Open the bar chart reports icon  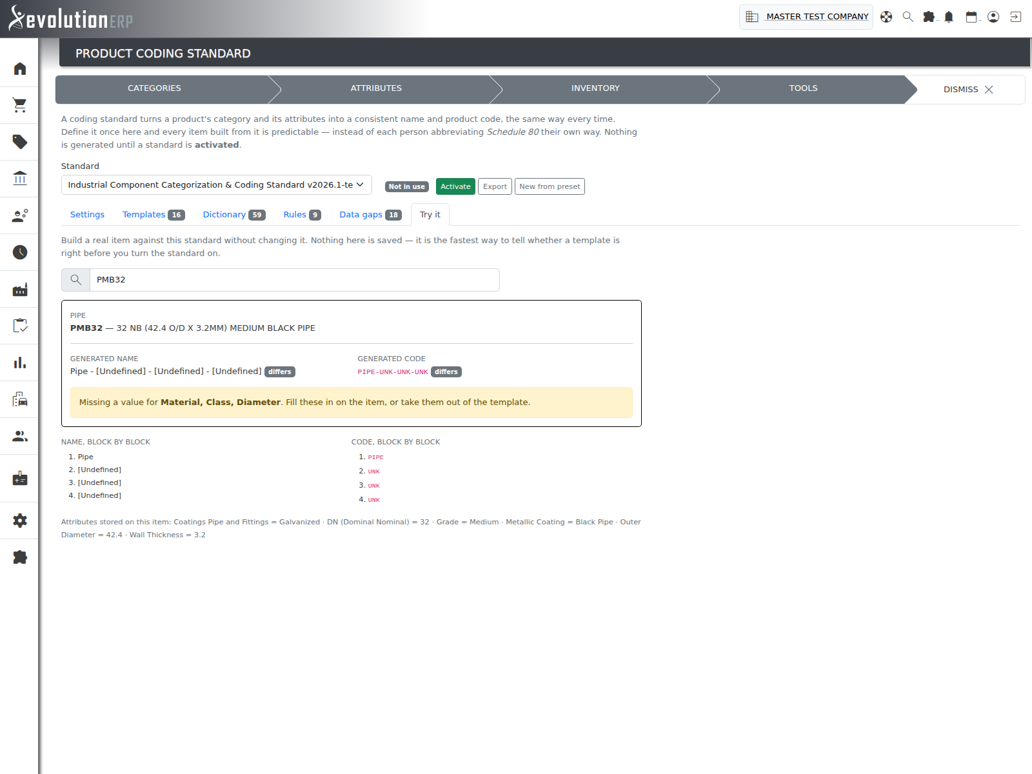tap(20, 362)
